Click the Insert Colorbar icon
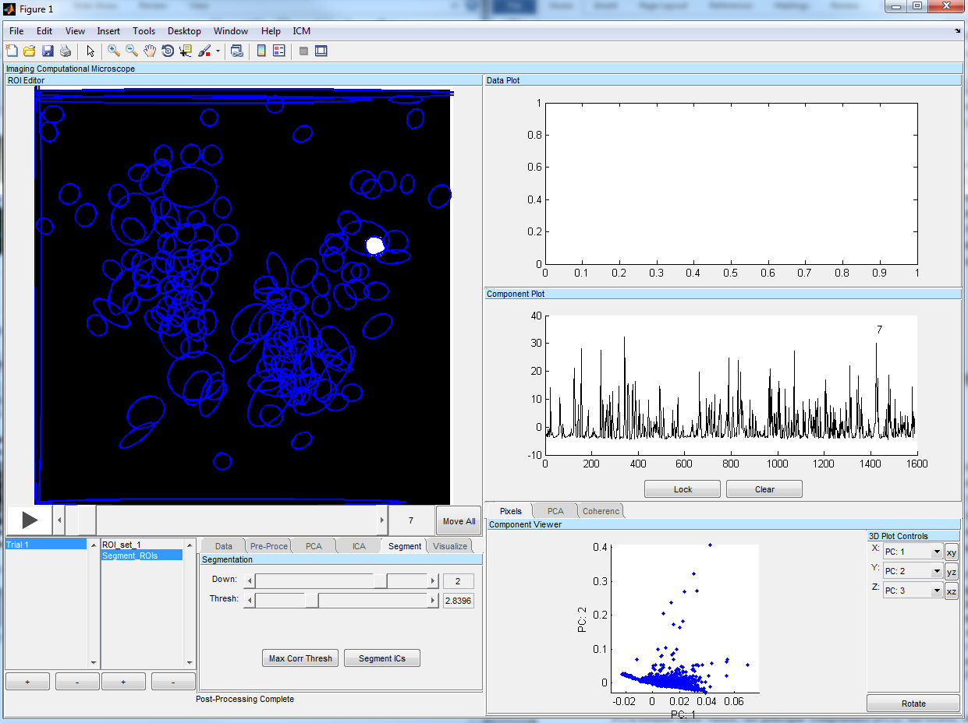Screen dimensions: 968x723 [261, 51]
